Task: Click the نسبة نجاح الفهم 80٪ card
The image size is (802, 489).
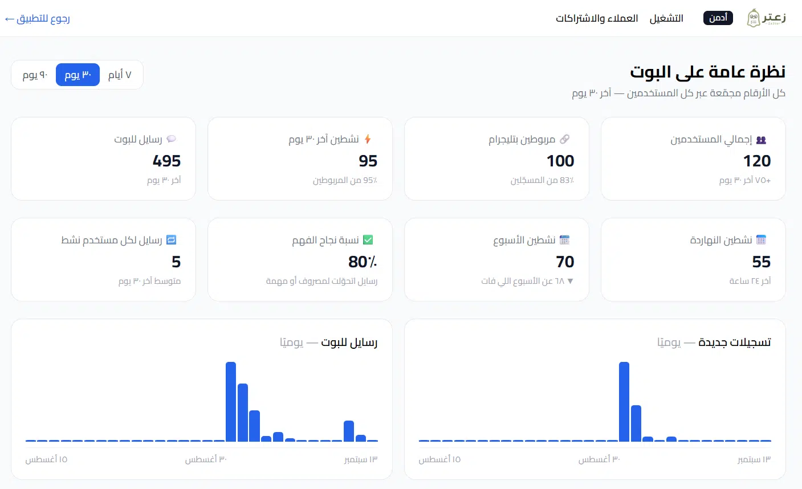Action: 300,260
